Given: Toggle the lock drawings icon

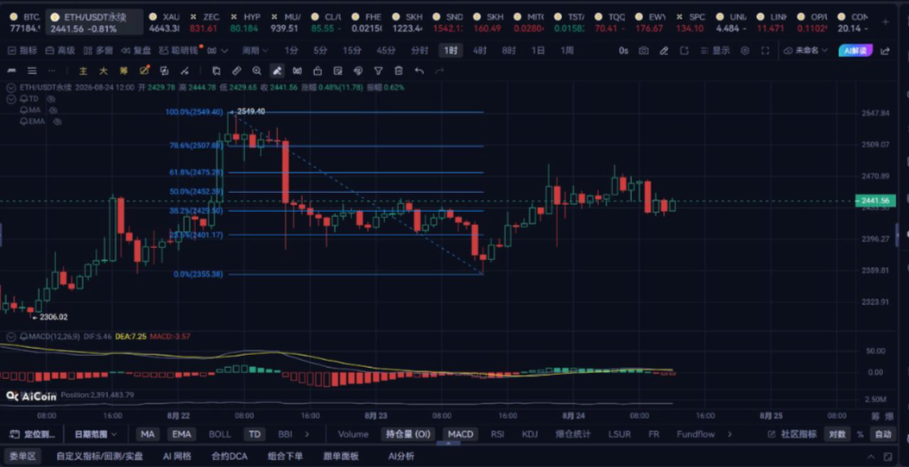Looking at the screenshot, I should [x=318, y=72].
